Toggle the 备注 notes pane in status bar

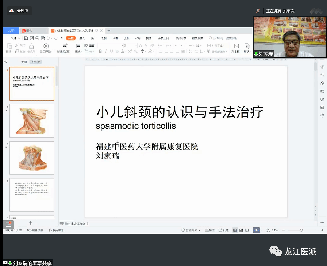point(210,230)
